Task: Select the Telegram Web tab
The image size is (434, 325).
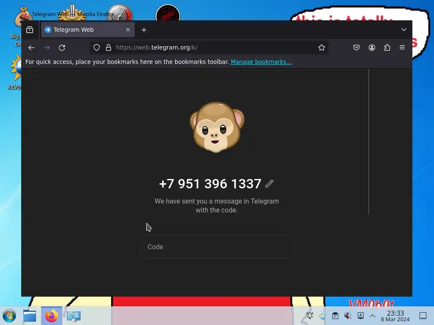Action: (x=88, y=30)
